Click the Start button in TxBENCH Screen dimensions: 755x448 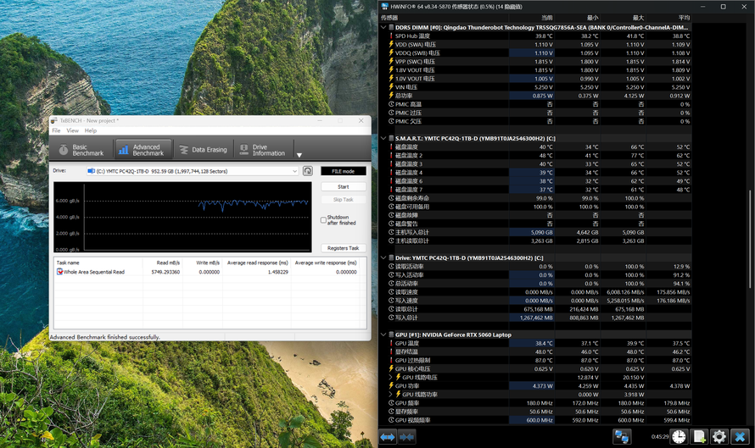click(344, 186)
